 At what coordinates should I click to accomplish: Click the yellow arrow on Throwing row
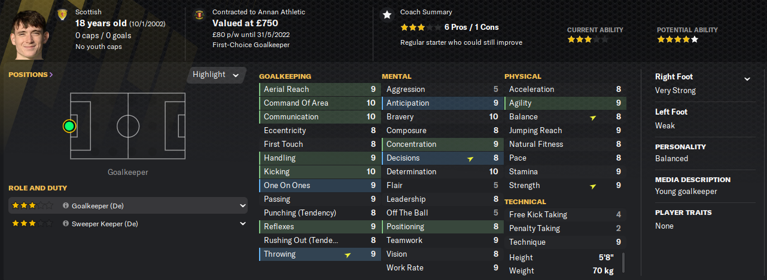coord(348,255)
